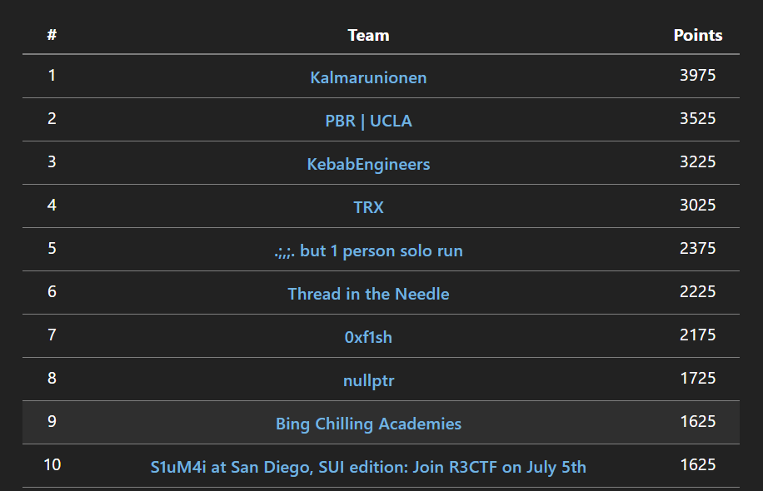
Task: Click the 2375 points cell
Action: 698,249
